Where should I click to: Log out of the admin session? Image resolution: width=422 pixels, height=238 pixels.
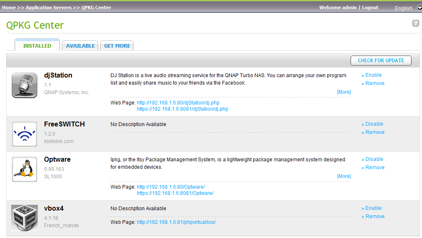[x=370, y=7]
